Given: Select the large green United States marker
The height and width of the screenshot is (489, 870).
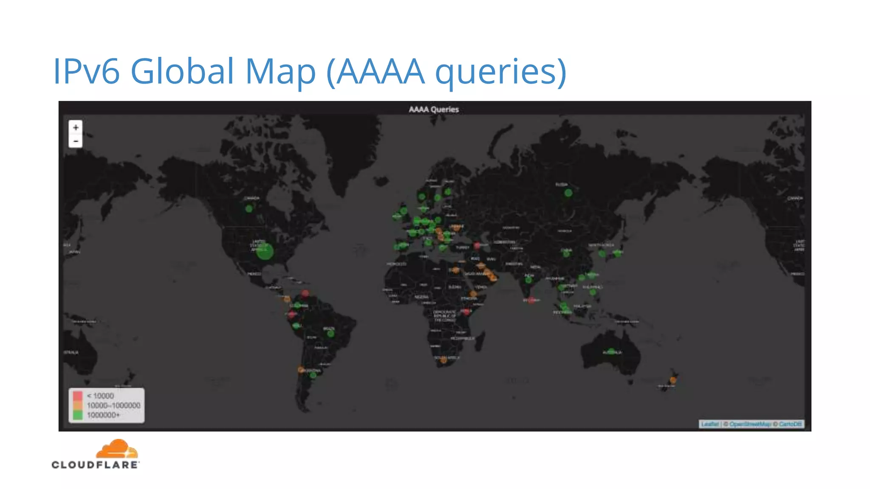Looking at the screenshot, I should (x=265, y=251).
